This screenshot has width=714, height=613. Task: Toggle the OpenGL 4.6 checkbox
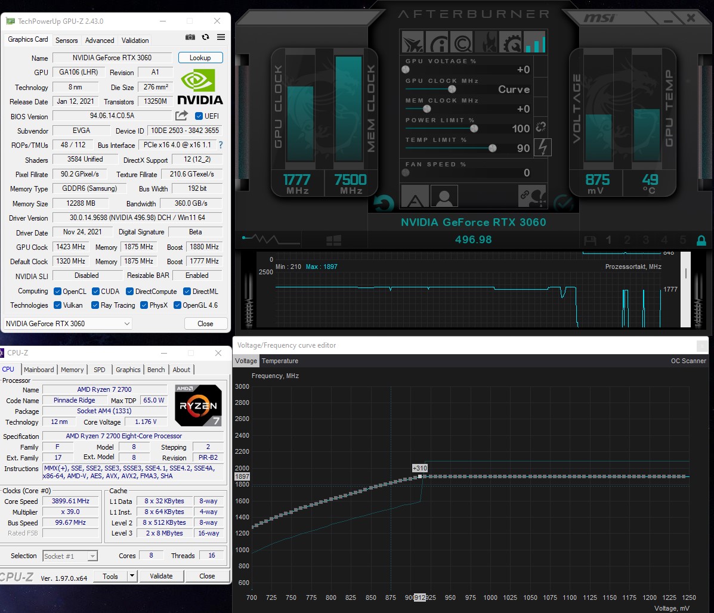click(178, 305)
